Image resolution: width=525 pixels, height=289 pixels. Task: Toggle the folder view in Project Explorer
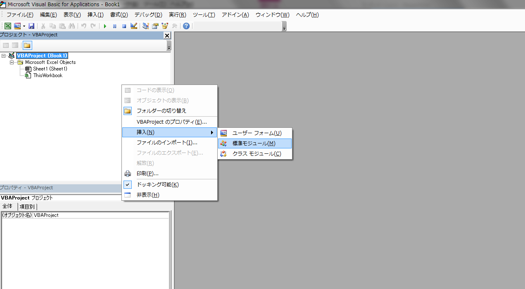[x=27, y=45]
